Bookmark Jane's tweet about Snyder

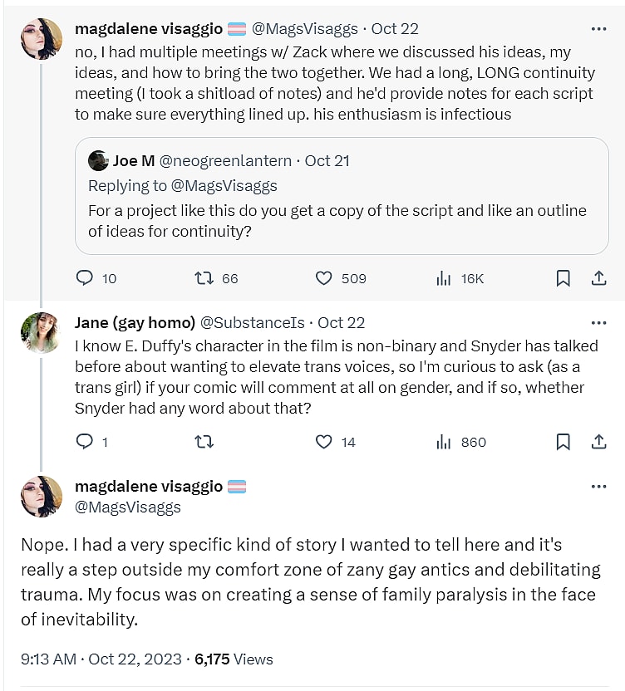[563, 442]
